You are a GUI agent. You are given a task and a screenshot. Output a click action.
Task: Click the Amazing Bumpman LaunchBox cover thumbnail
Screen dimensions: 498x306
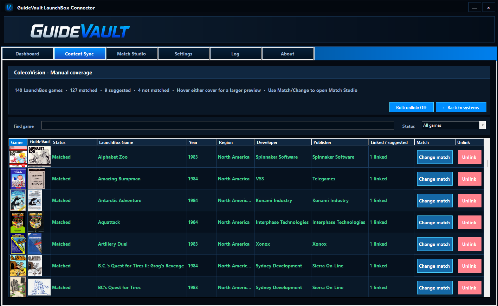[18, 179]
